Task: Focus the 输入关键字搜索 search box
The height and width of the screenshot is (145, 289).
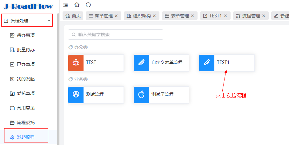Action: pos(116,35)
